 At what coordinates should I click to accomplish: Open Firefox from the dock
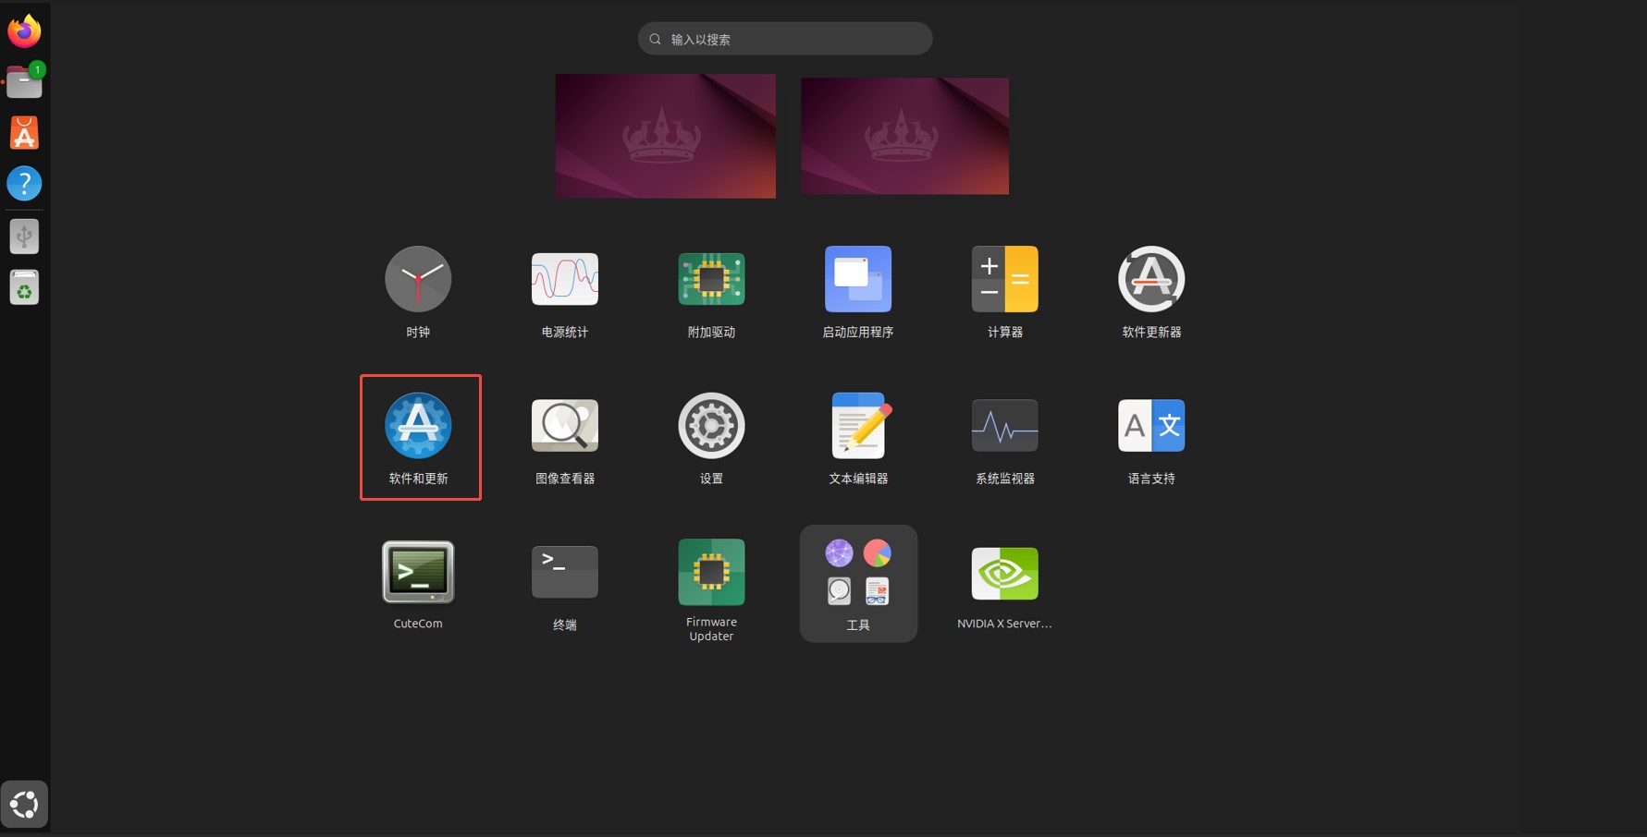pos(24,30)
